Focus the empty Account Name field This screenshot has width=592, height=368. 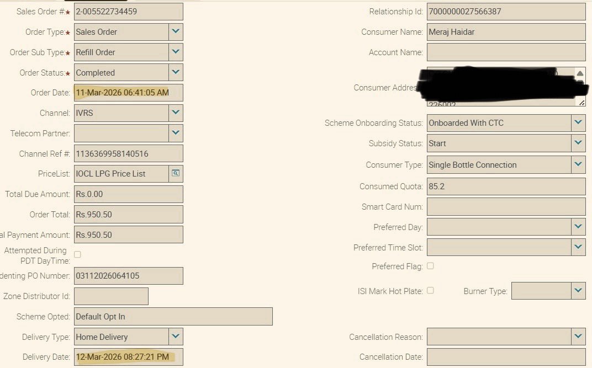coord(506,52)
